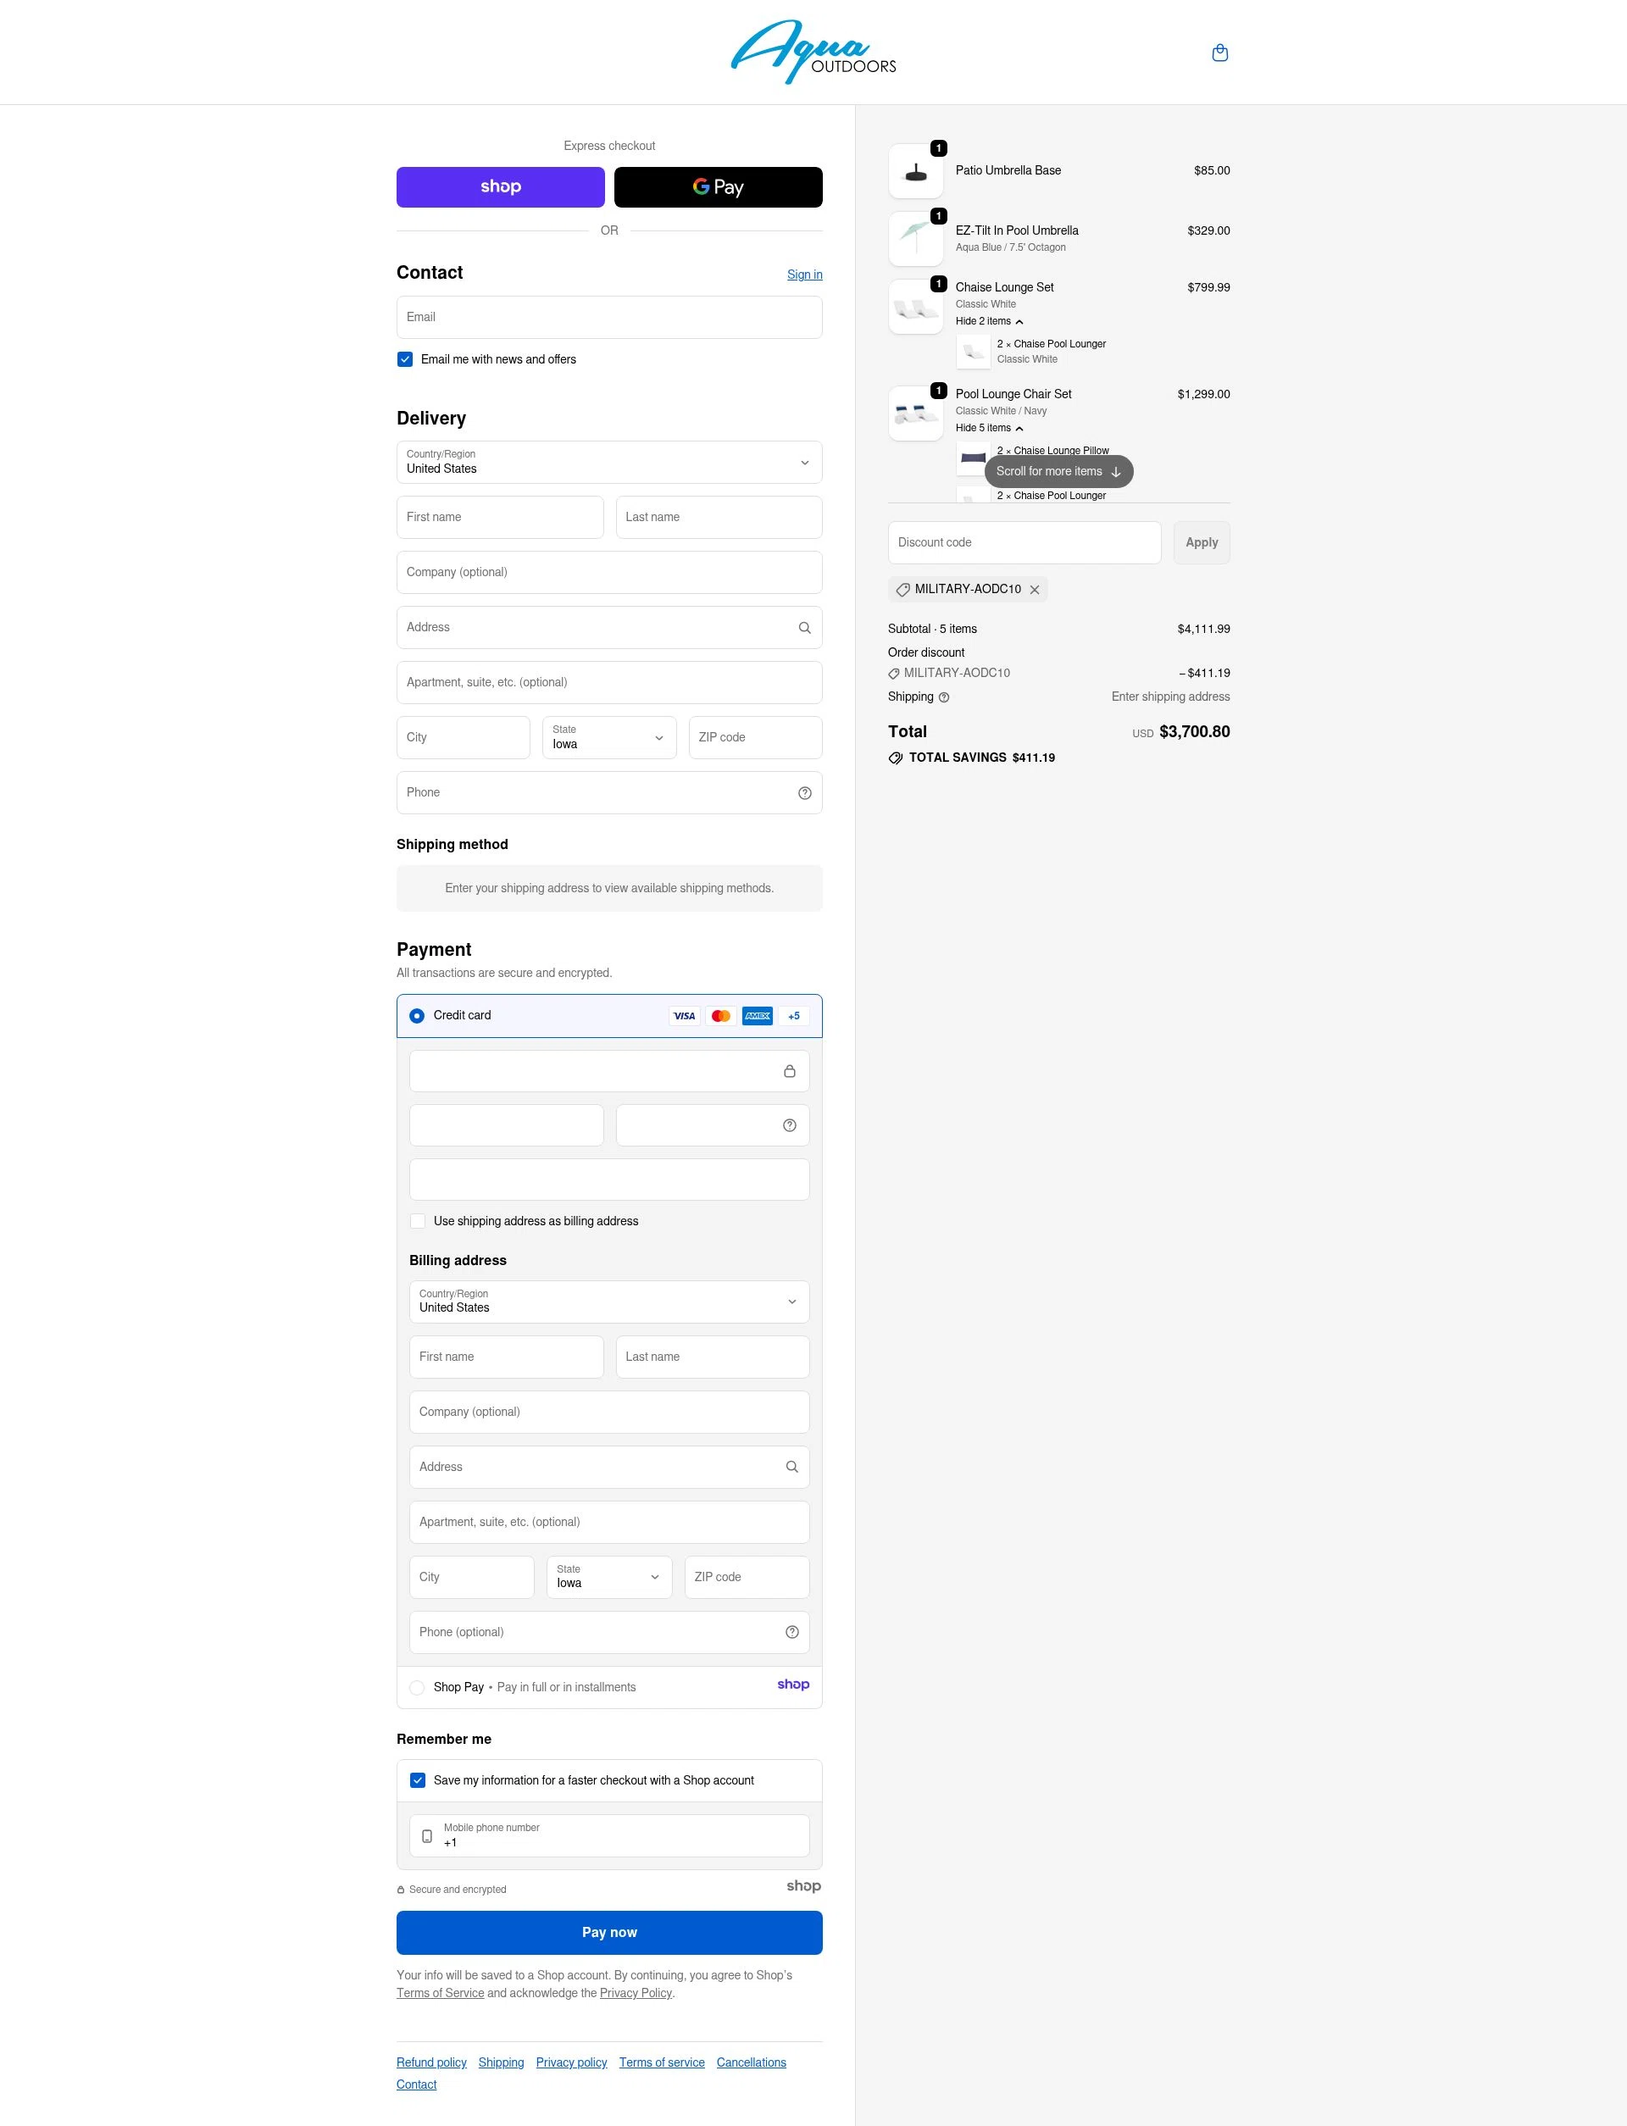Uncheck Email me with news and offers
The width and height of the screenshot is (1627, 2126).
(x=404, y=359)
